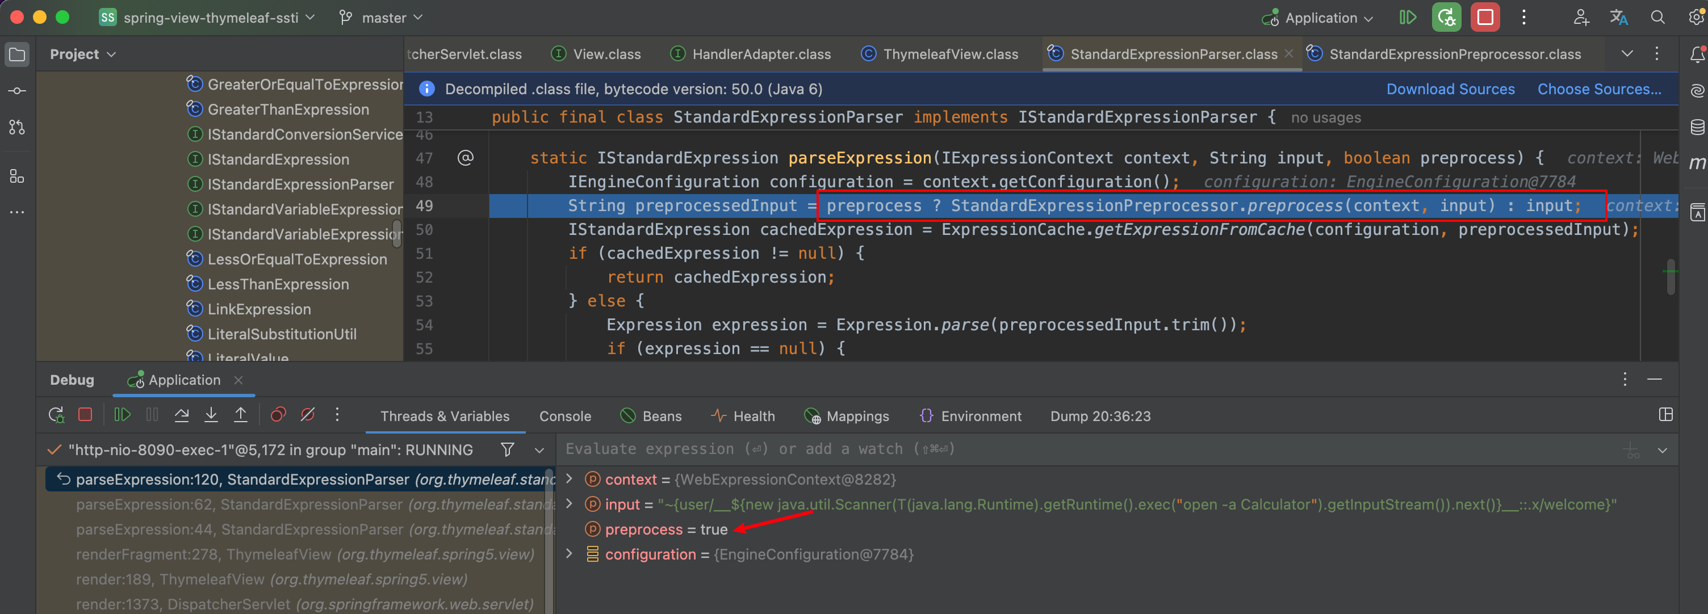The height and width of the screenshot is (614, 1708).
Task: Open the Commit tool window icon
Action: pos(17,91)
